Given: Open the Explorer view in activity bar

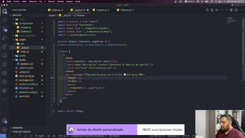Looking at the screenshot, I should point(4,11).
